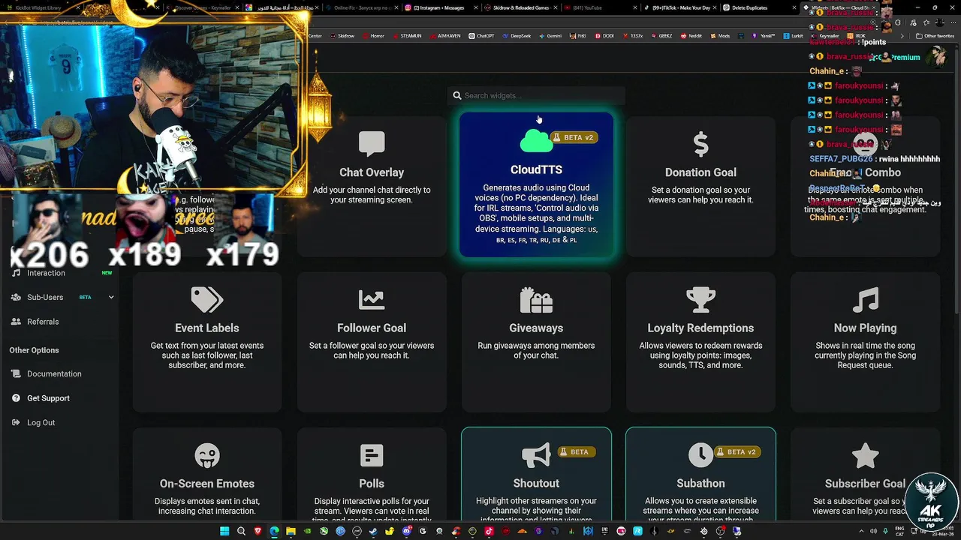
Task: Open the Skidrow bookmark
Action: 342,36
